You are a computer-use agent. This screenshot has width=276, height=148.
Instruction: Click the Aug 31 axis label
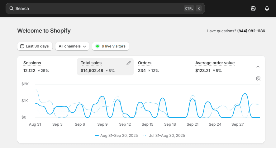(x=35, y=124)
